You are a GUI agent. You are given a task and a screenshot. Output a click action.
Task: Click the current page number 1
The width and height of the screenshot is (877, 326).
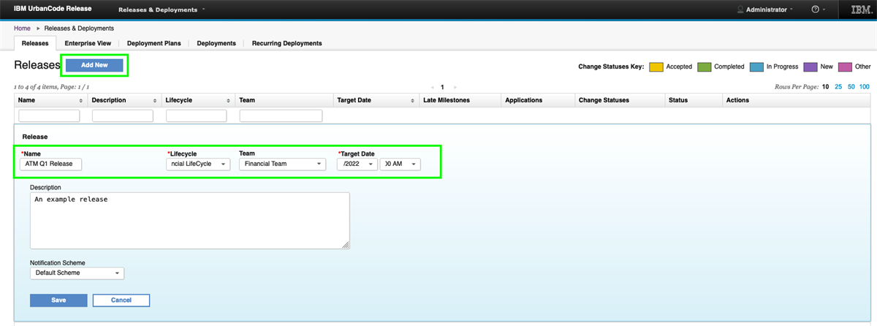tap(443, 87)
